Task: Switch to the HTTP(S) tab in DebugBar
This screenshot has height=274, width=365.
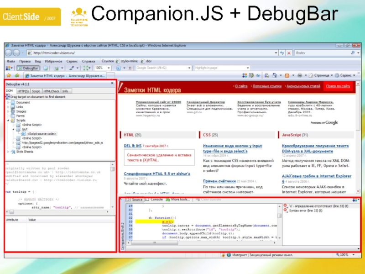Action: tap(23, 91)
